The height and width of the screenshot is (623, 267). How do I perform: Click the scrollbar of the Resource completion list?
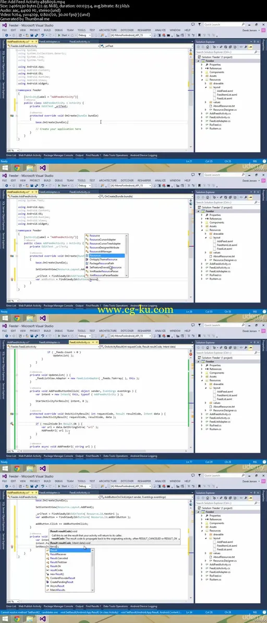click(x=127, y=256)
